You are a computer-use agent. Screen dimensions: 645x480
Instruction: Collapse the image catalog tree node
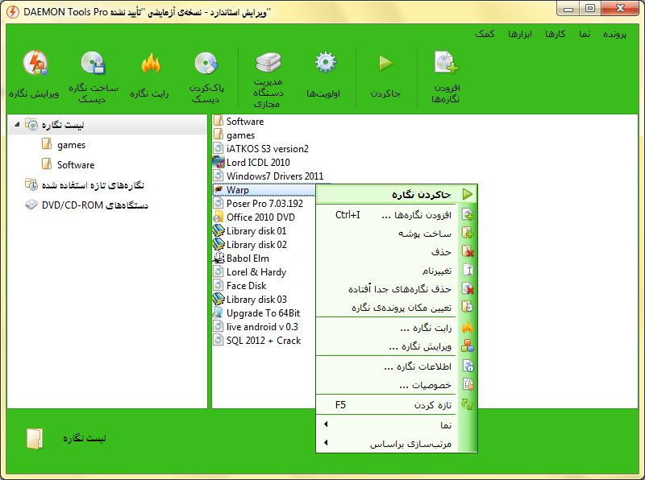pos(17,125)
